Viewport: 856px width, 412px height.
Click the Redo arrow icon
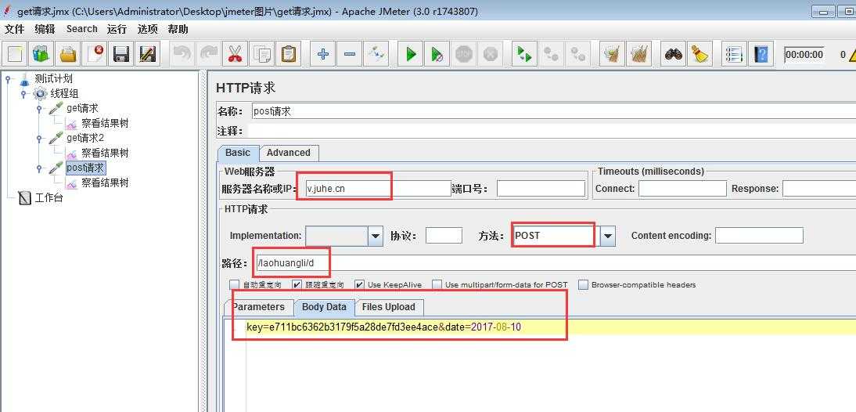209,53
